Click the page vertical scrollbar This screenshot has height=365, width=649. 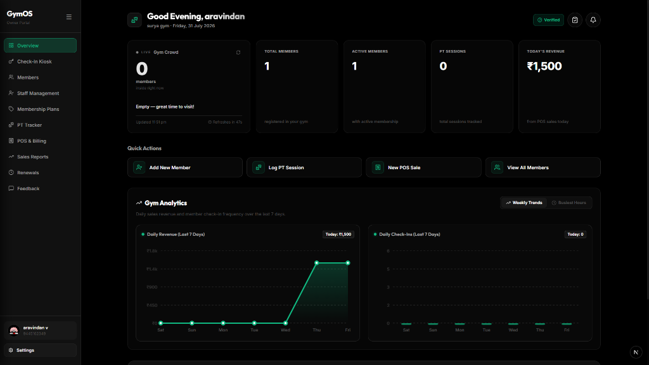pos(647,149)
